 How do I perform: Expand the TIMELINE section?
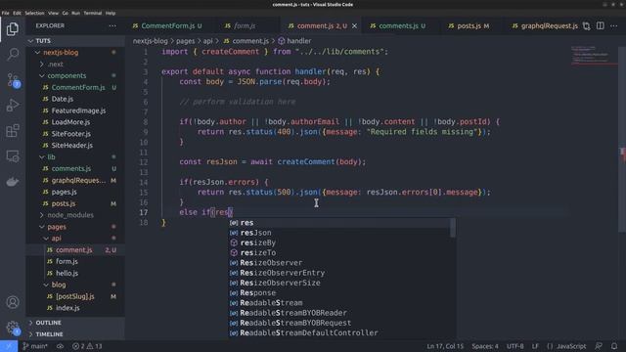75,334
